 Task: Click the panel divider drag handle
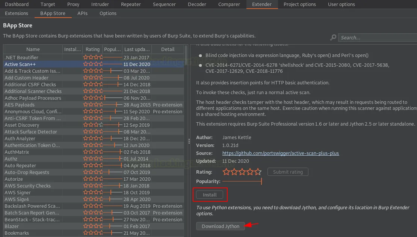click(189, 141)
